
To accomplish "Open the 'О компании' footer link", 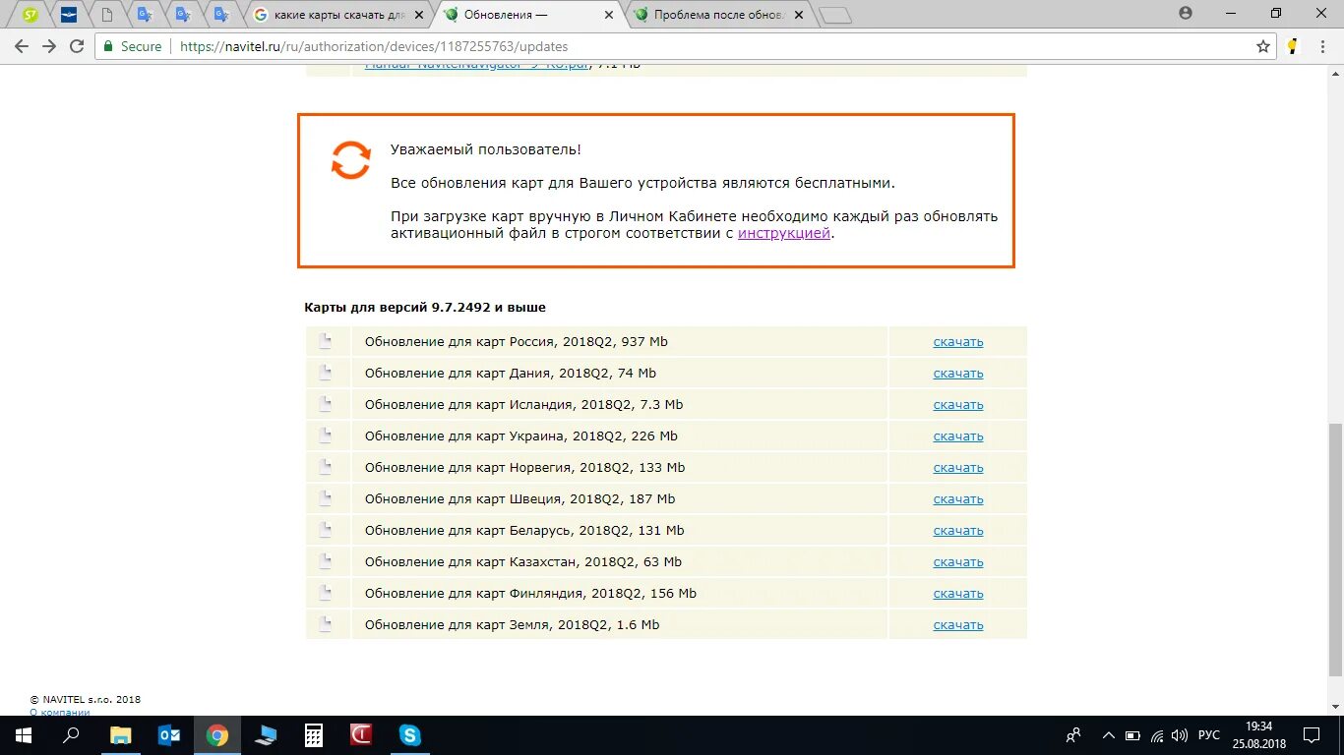I will tap(60, 712).
